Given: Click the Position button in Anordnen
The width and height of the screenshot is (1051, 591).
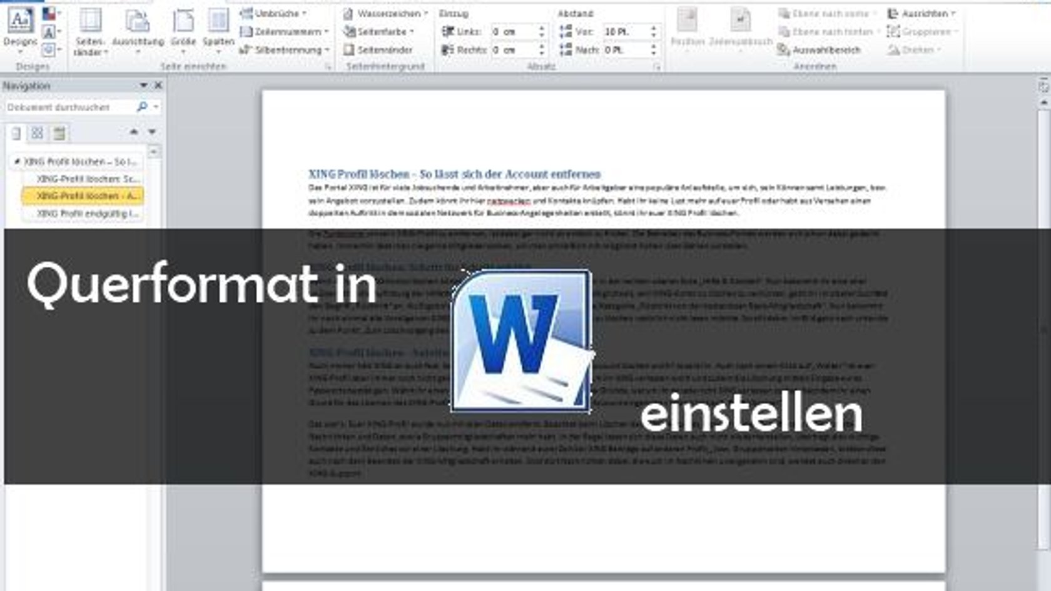Looking at the screenshot, I should [688, 28].
